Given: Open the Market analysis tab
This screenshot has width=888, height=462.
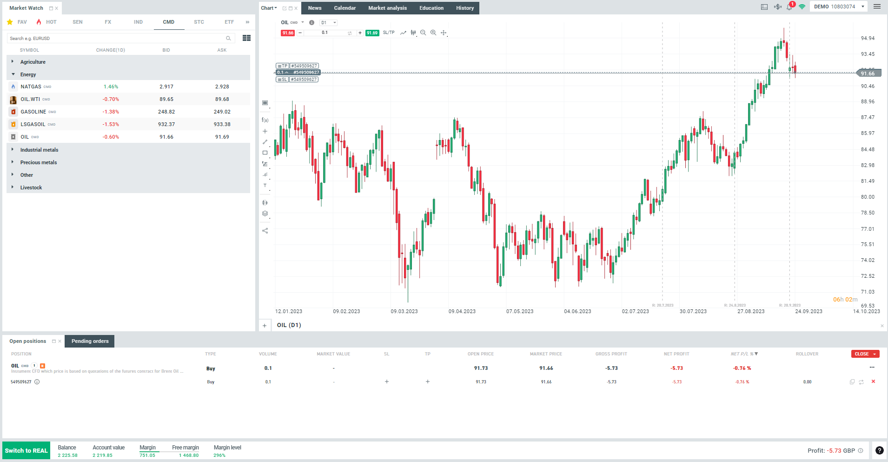Looking at the screenshot, I should pyautogui.click(x=387, y=8).
